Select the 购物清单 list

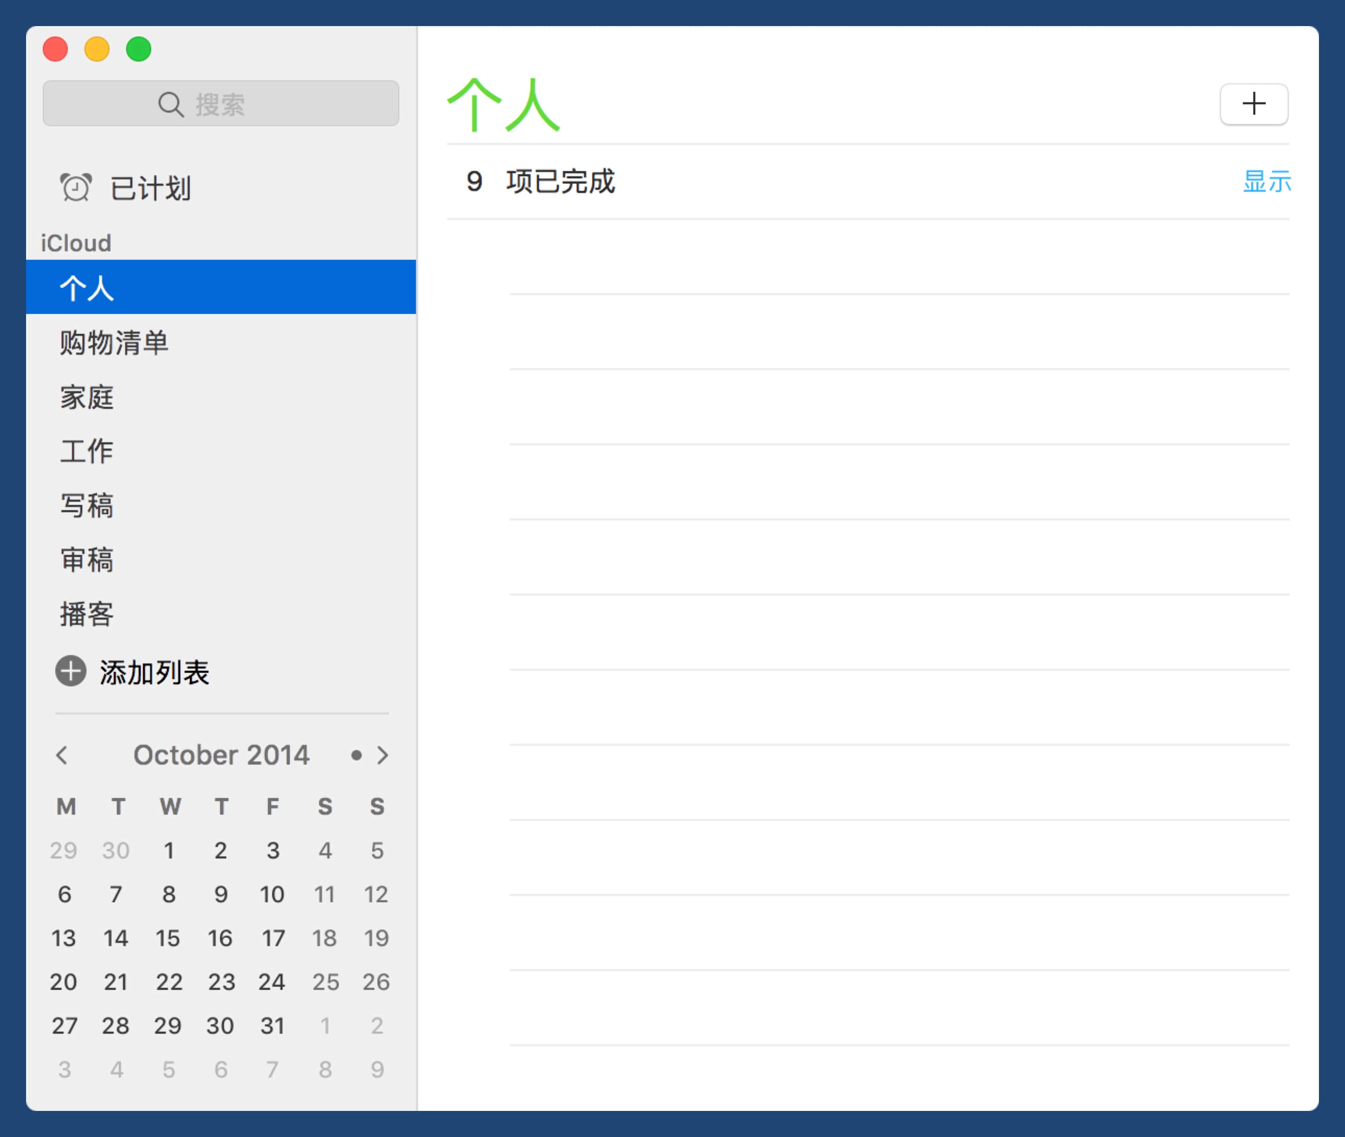pos(115,342)
